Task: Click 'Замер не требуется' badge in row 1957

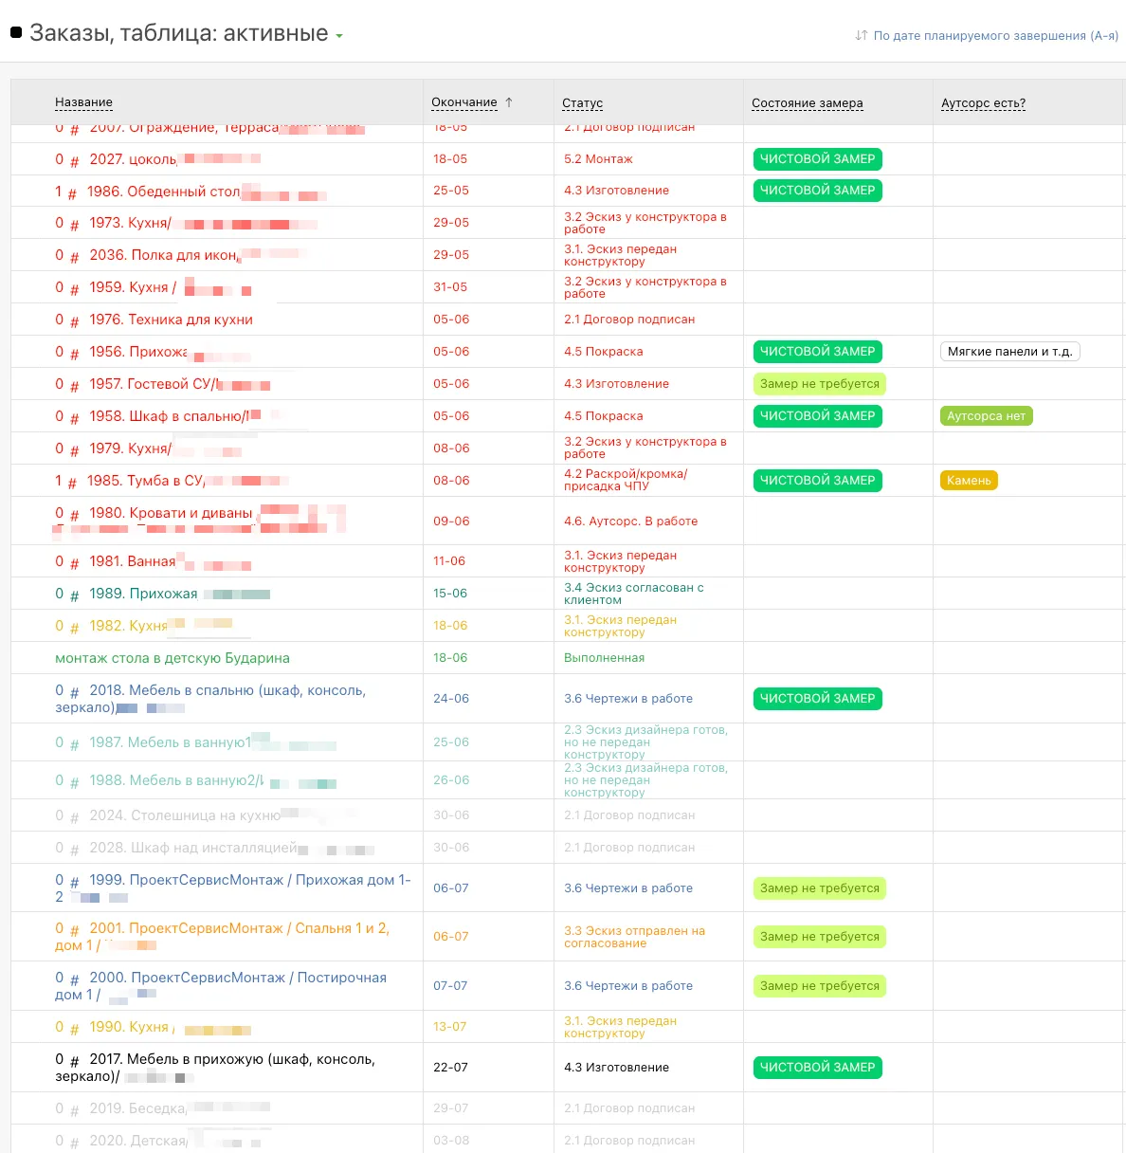Action: point(820,384)
